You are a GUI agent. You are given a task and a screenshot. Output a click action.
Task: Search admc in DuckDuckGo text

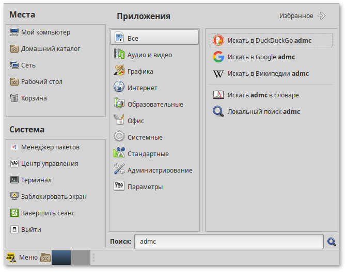click(270, 41)
